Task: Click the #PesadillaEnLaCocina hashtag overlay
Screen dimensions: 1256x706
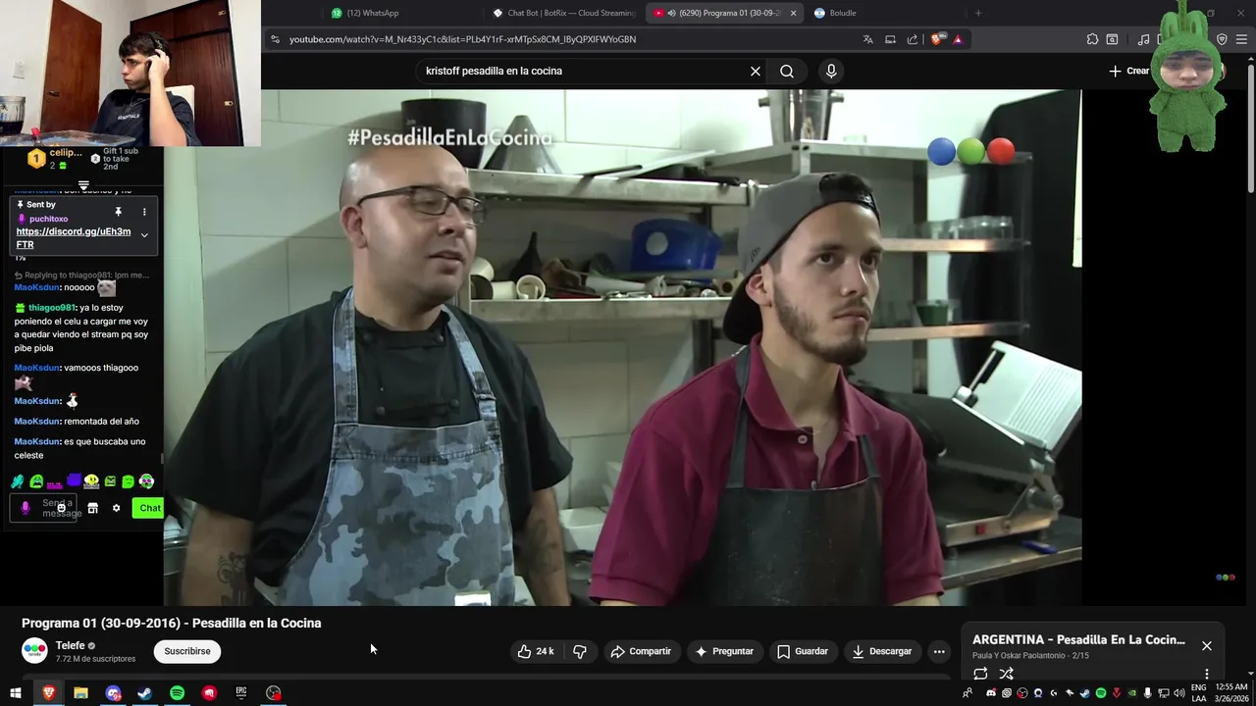Action: coord(449,137)
